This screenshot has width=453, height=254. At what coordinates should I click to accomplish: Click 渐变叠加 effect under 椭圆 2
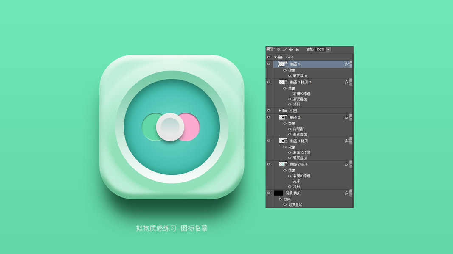coord(300,135)
